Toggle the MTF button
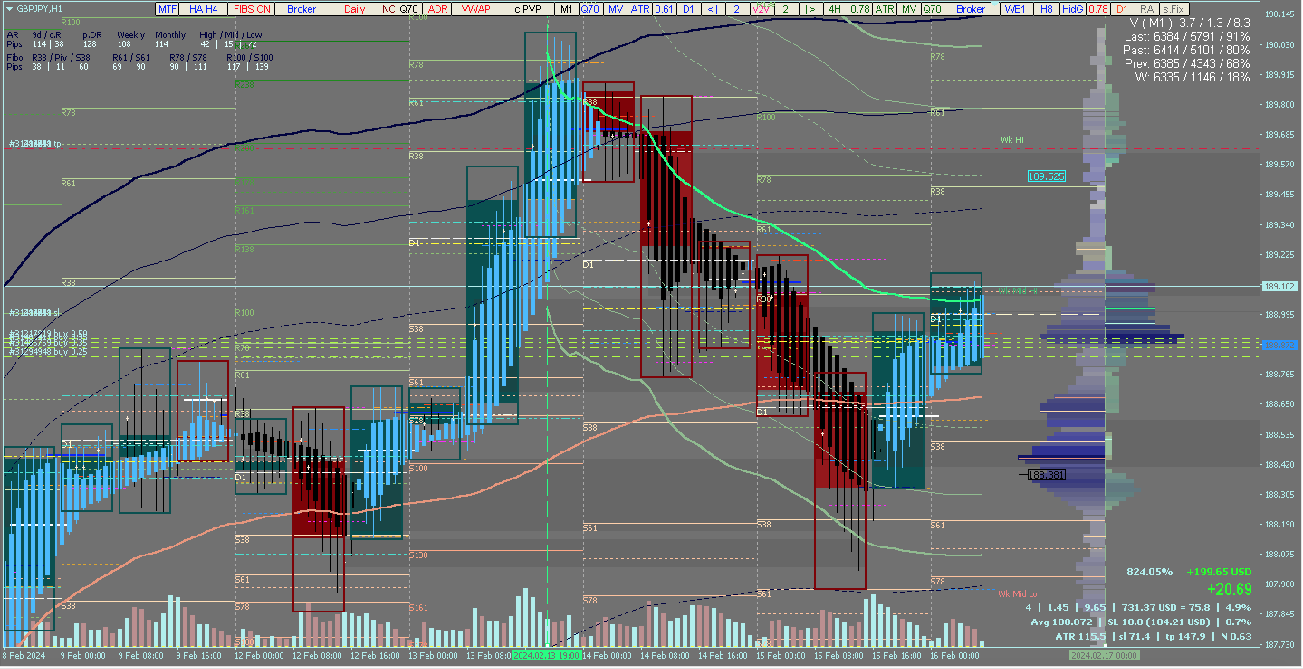 pos(167,9)
